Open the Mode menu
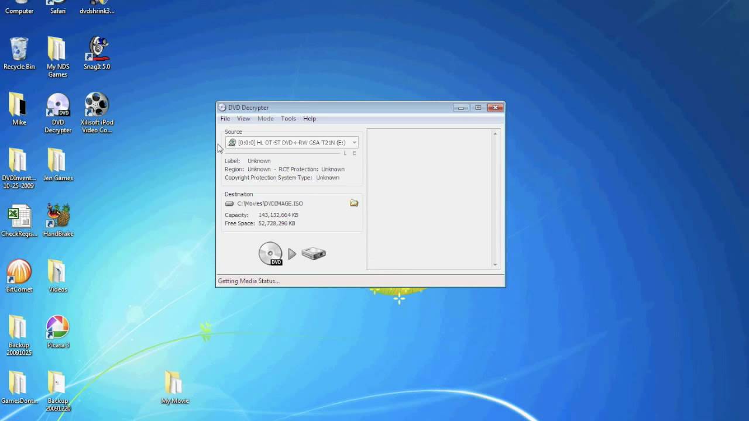The height and width of the screenshot is (421, 749). coord(266,119)
